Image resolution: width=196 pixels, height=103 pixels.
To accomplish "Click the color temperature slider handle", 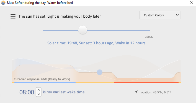I will 82,30.
